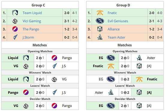Open info icon for Aster vs [A] losers' match
The image size is (165, 111).
click(125, 93)
